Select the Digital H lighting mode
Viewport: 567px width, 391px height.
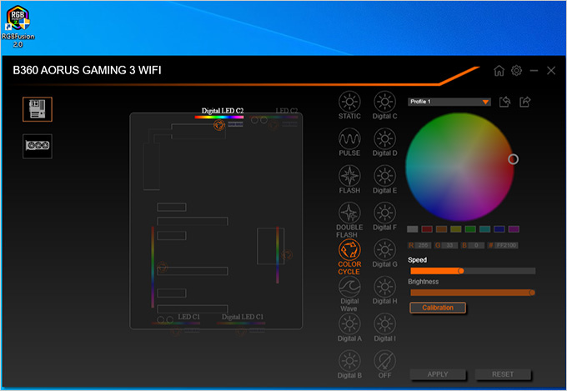point(384,290)
